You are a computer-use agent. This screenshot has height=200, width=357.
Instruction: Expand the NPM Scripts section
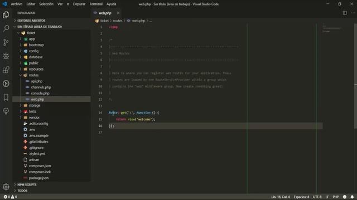27,184
